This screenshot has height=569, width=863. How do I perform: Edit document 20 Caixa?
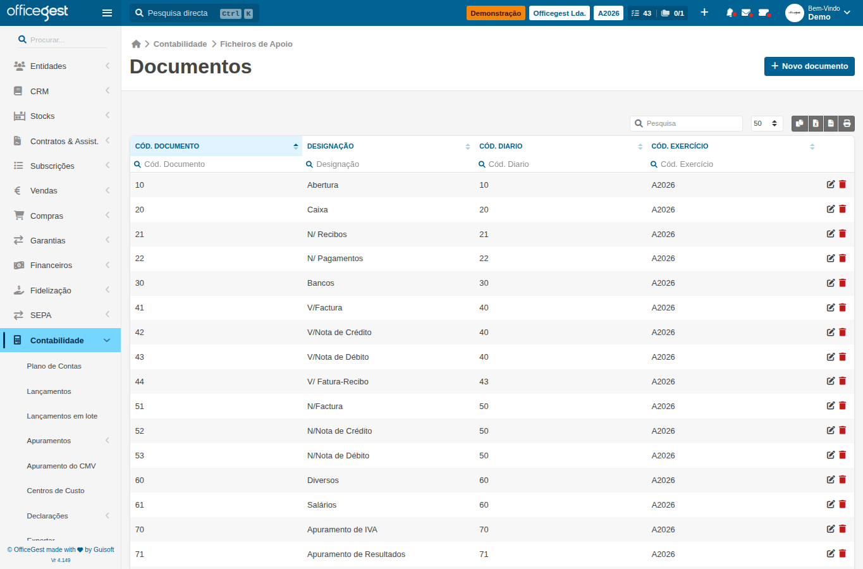click(831, 209)
